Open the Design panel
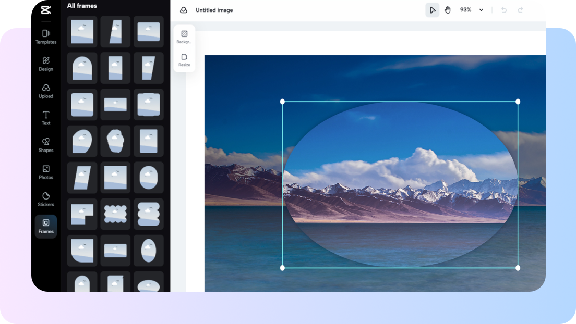Viewport: 576px width, 324px height. tap(46, 64)
